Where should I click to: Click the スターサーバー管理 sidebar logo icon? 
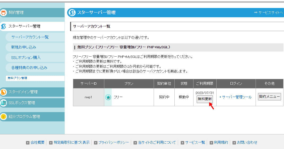click(3, 26)
